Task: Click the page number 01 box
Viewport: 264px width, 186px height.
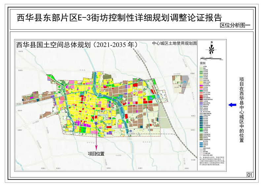Action: 249,174
